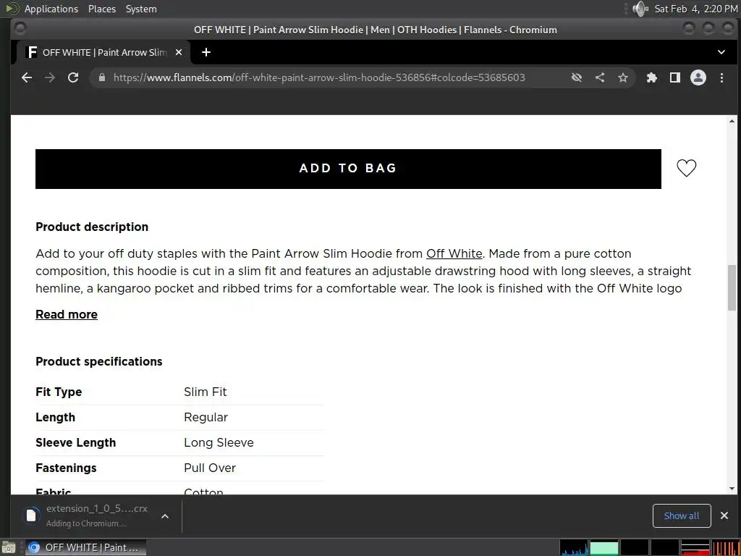Viewport: 741px width, 556px height.
Task: Click scrollbar down arrow
Action: (x=732, y=489)
